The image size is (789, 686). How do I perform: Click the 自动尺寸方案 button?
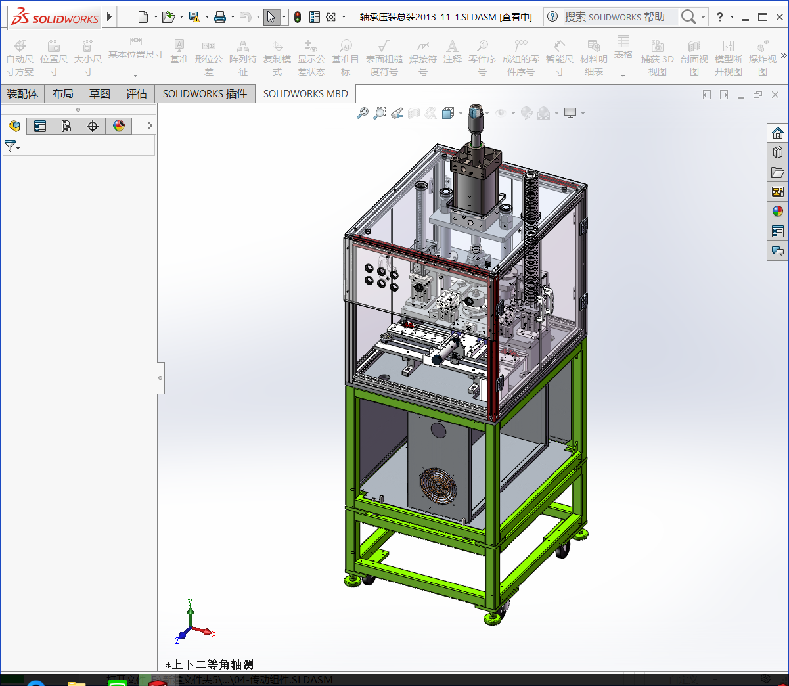(20, 57)
